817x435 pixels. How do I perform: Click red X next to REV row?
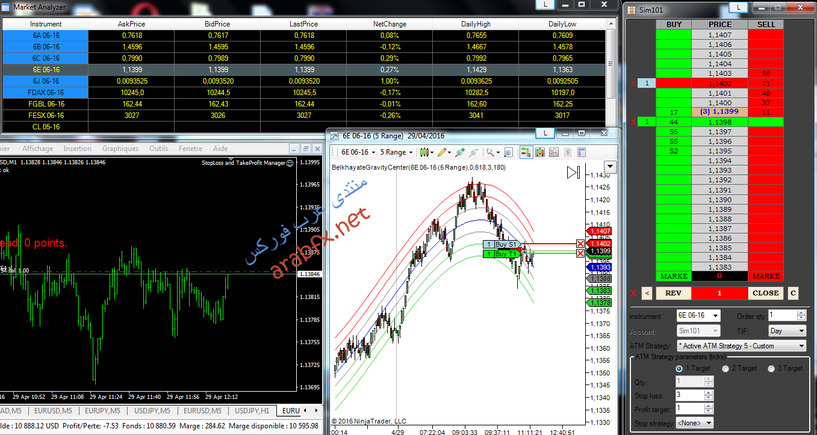[633, 293]
